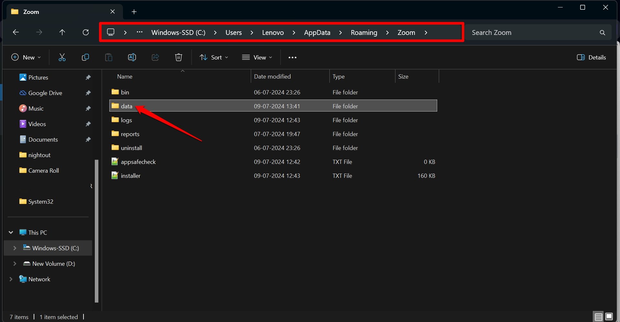Navigate to AppData in breadcrumb
The width and height of the screenshot is (620, 322).
pos(317,33)
